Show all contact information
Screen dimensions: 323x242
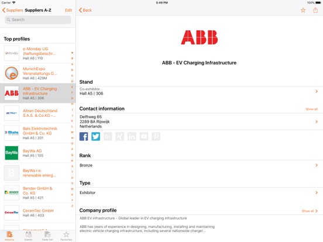311,109
